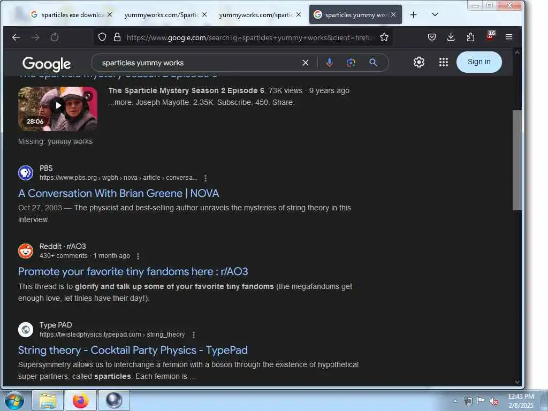Open the extensions puzzle icon
Image resolution: width=548 pixels, height=411 pixels.
click(470, 37)
